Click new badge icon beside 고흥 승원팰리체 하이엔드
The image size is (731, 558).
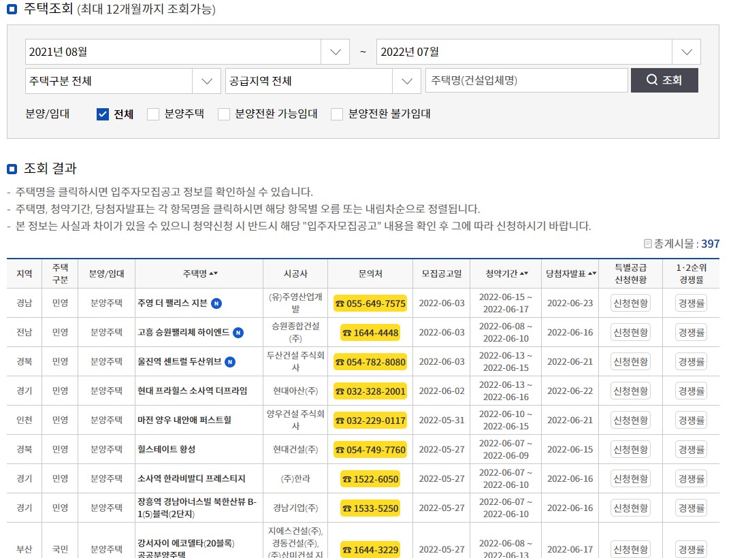(x=238, y=333)
